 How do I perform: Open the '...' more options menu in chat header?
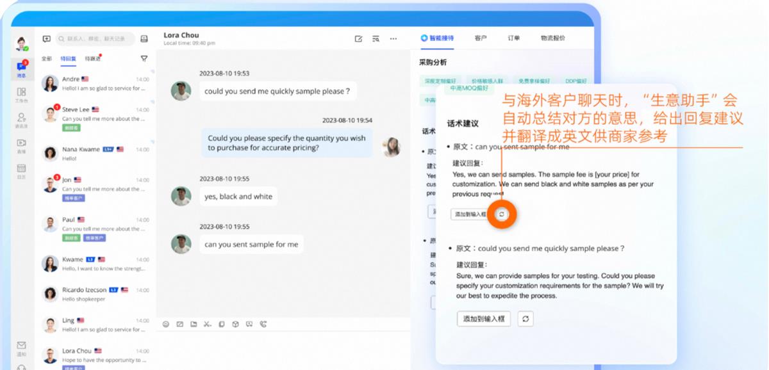tap(393, 38)
